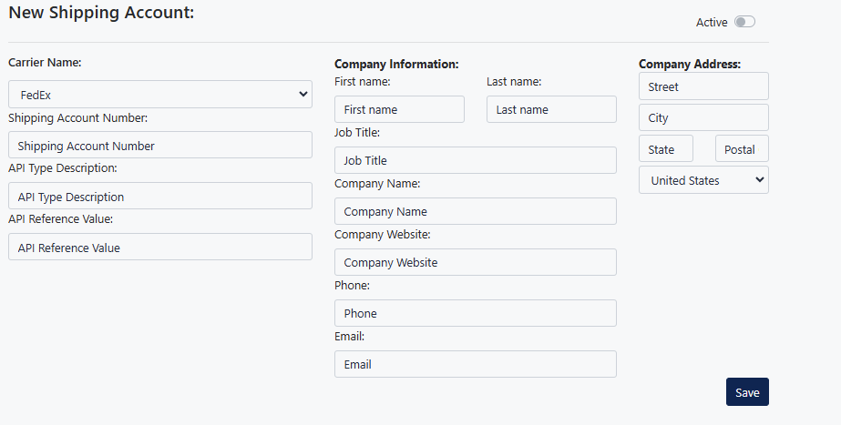This screenshot has width=841, height=425.
Task: Focus the Email input field
Action: click(476, 364)
